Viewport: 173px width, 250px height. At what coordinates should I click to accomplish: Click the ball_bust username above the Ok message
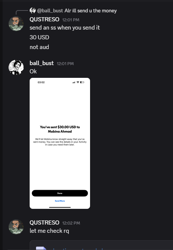[x=42, y=63]
